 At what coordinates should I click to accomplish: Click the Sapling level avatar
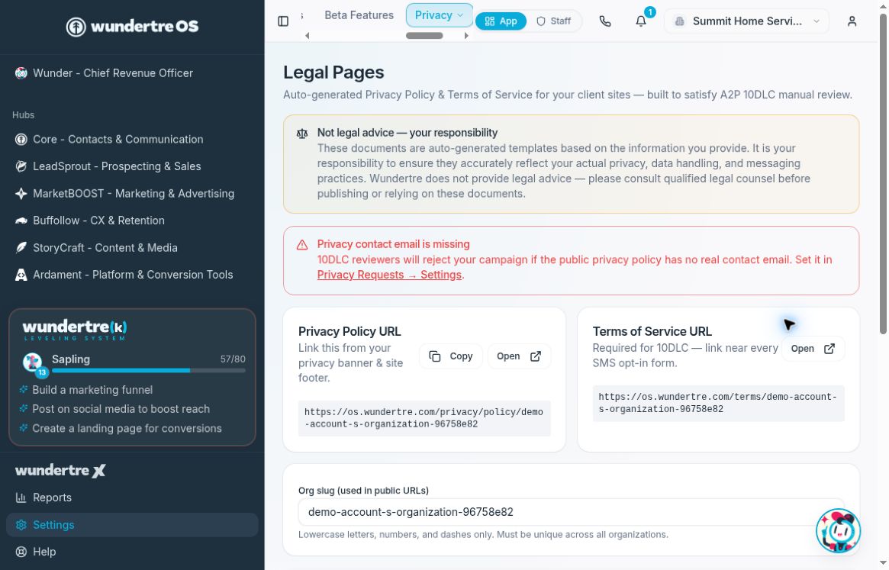(32, 362)
